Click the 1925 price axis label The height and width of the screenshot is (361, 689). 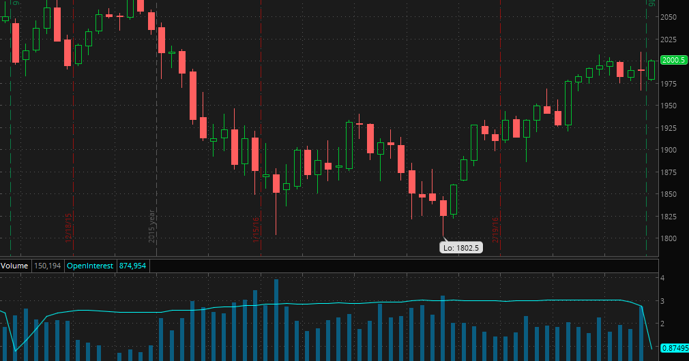point(669,127)
